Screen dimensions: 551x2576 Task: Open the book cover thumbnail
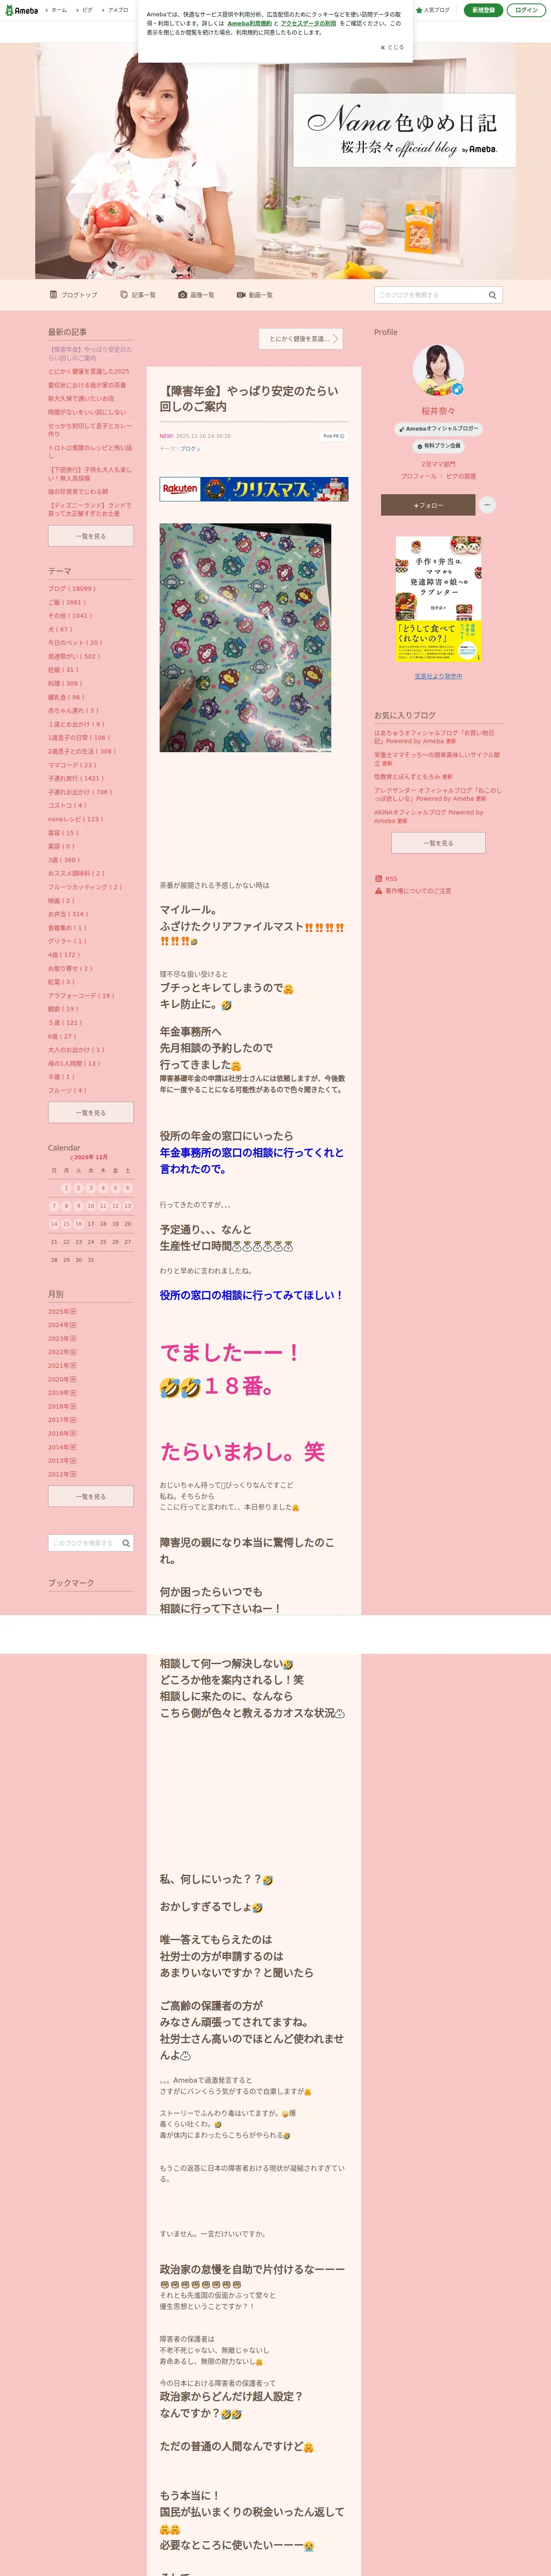[438, 599]
